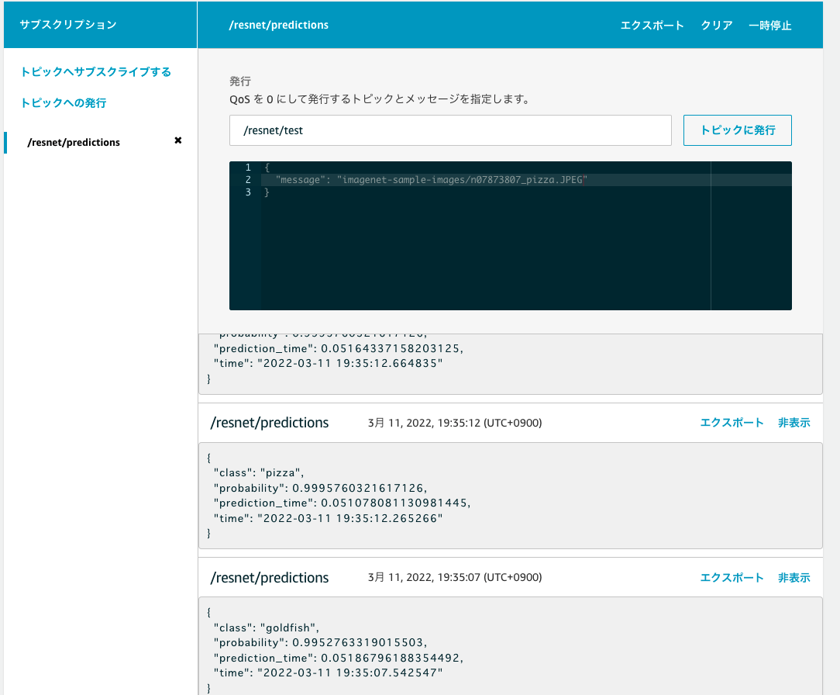Viewport: 840px width, 695px height.
Task: Click the QoS description text
Action: pyautogui.click(x=379, y=99)
